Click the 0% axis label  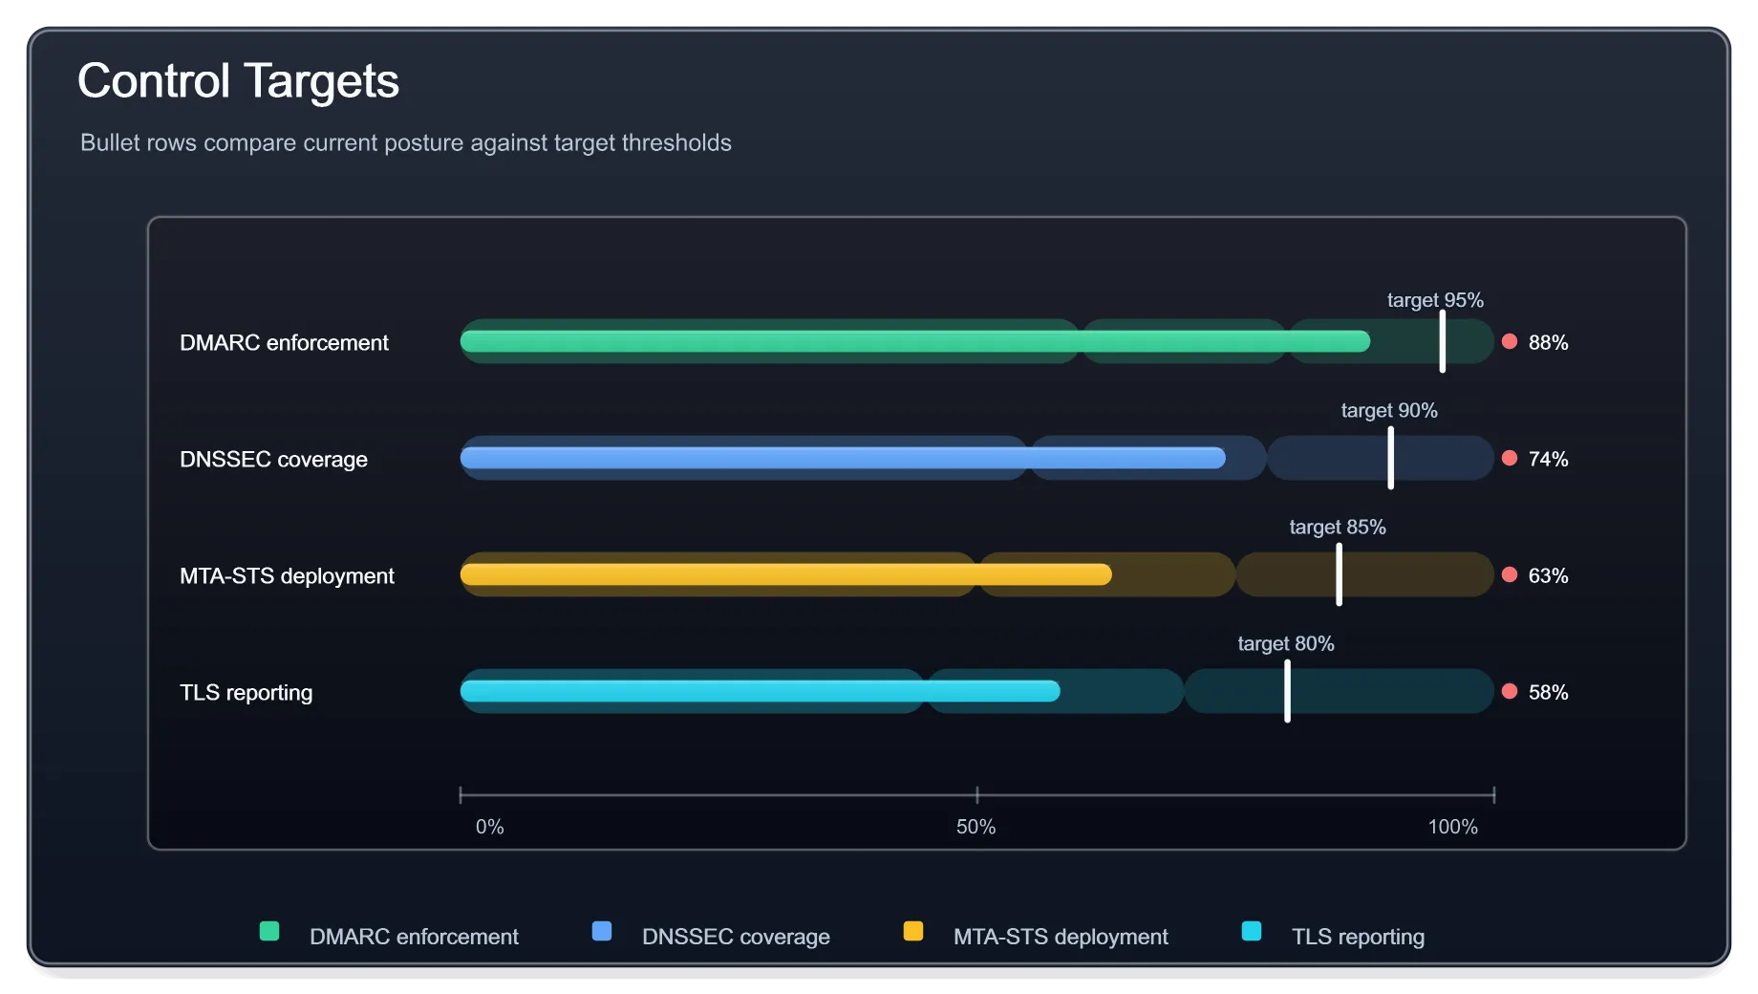(489, 827)
